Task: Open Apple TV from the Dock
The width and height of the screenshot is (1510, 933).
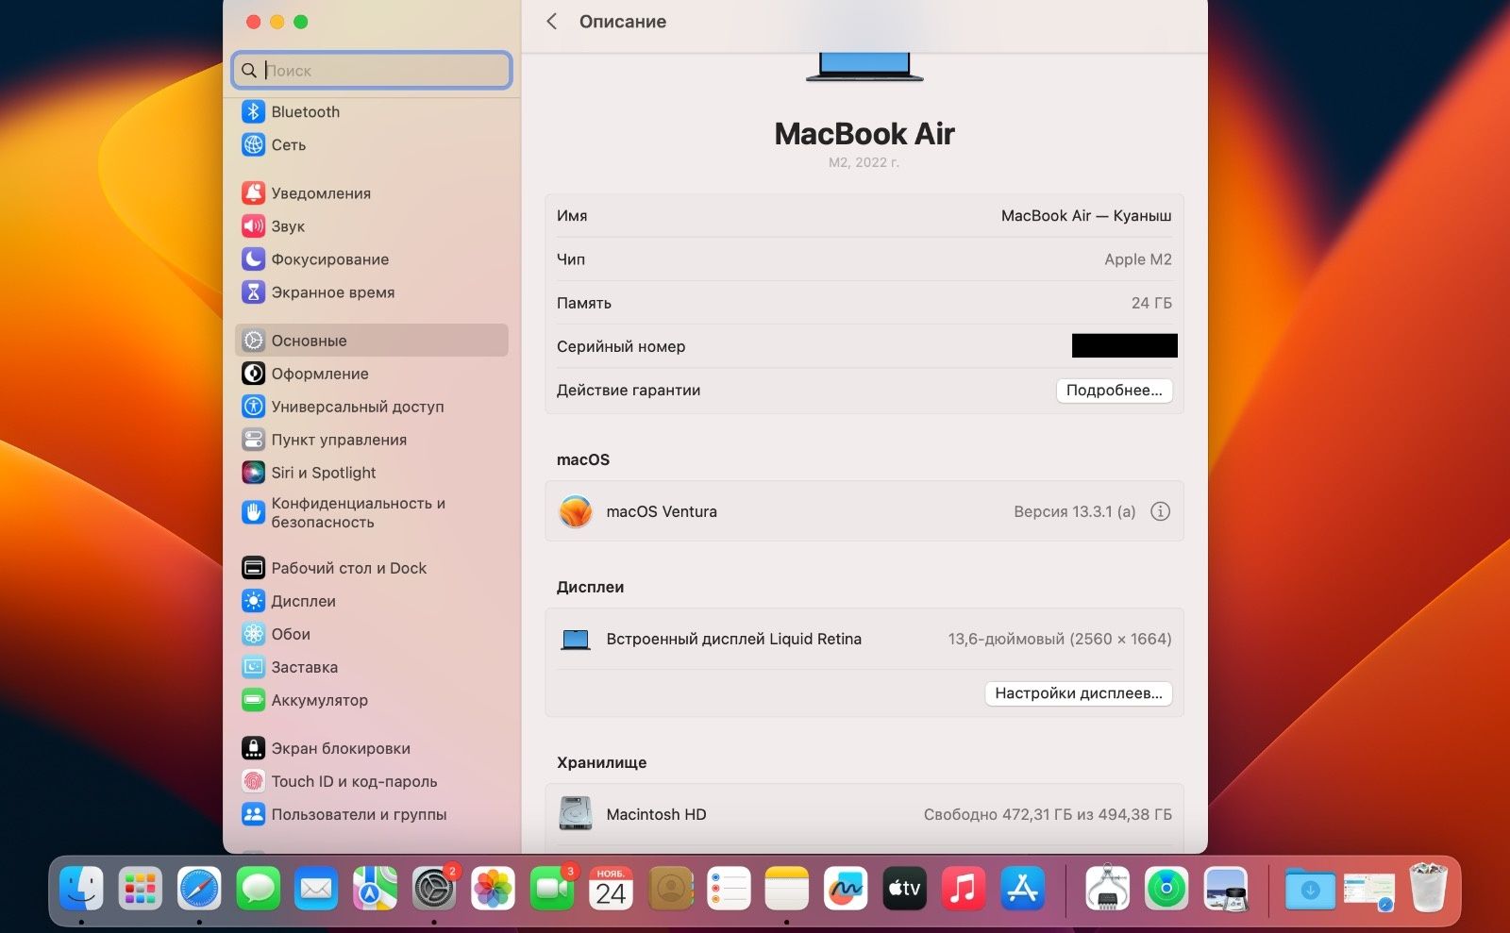Action: (904, 888)
